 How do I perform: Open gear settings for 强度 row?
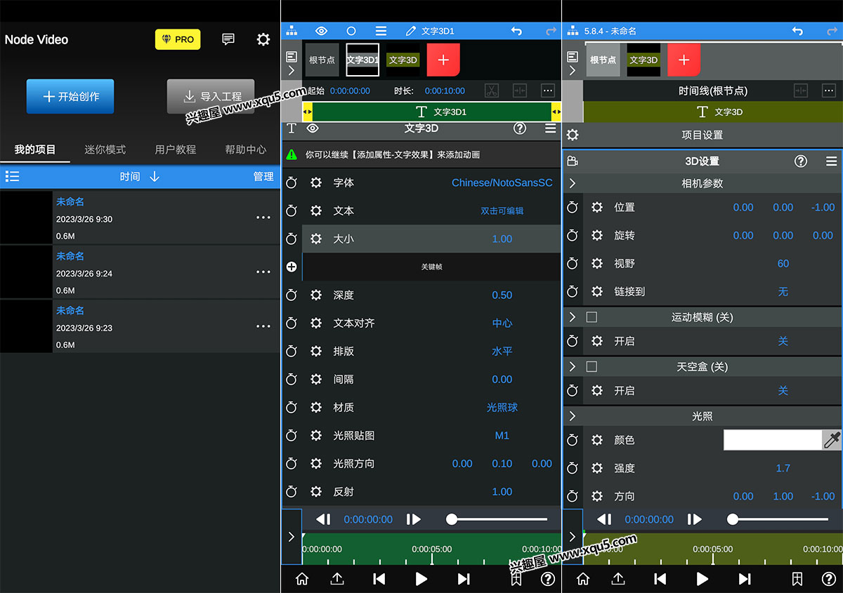pyautogui.click(x=597, y=468)
